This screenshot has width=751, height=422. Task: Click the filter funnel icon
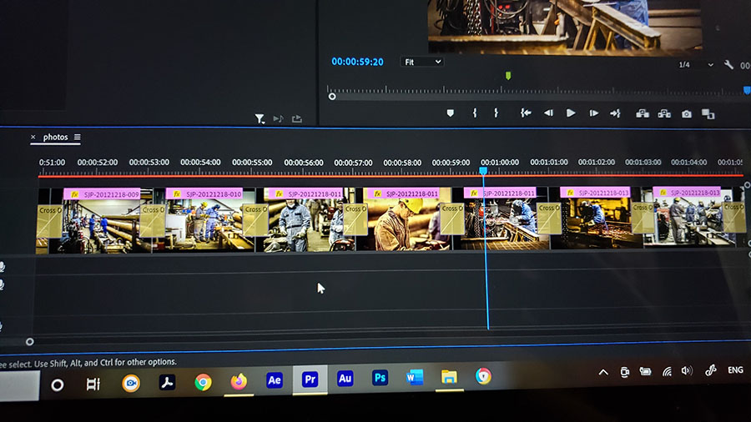pyautogui.click(x=260, y=119)
